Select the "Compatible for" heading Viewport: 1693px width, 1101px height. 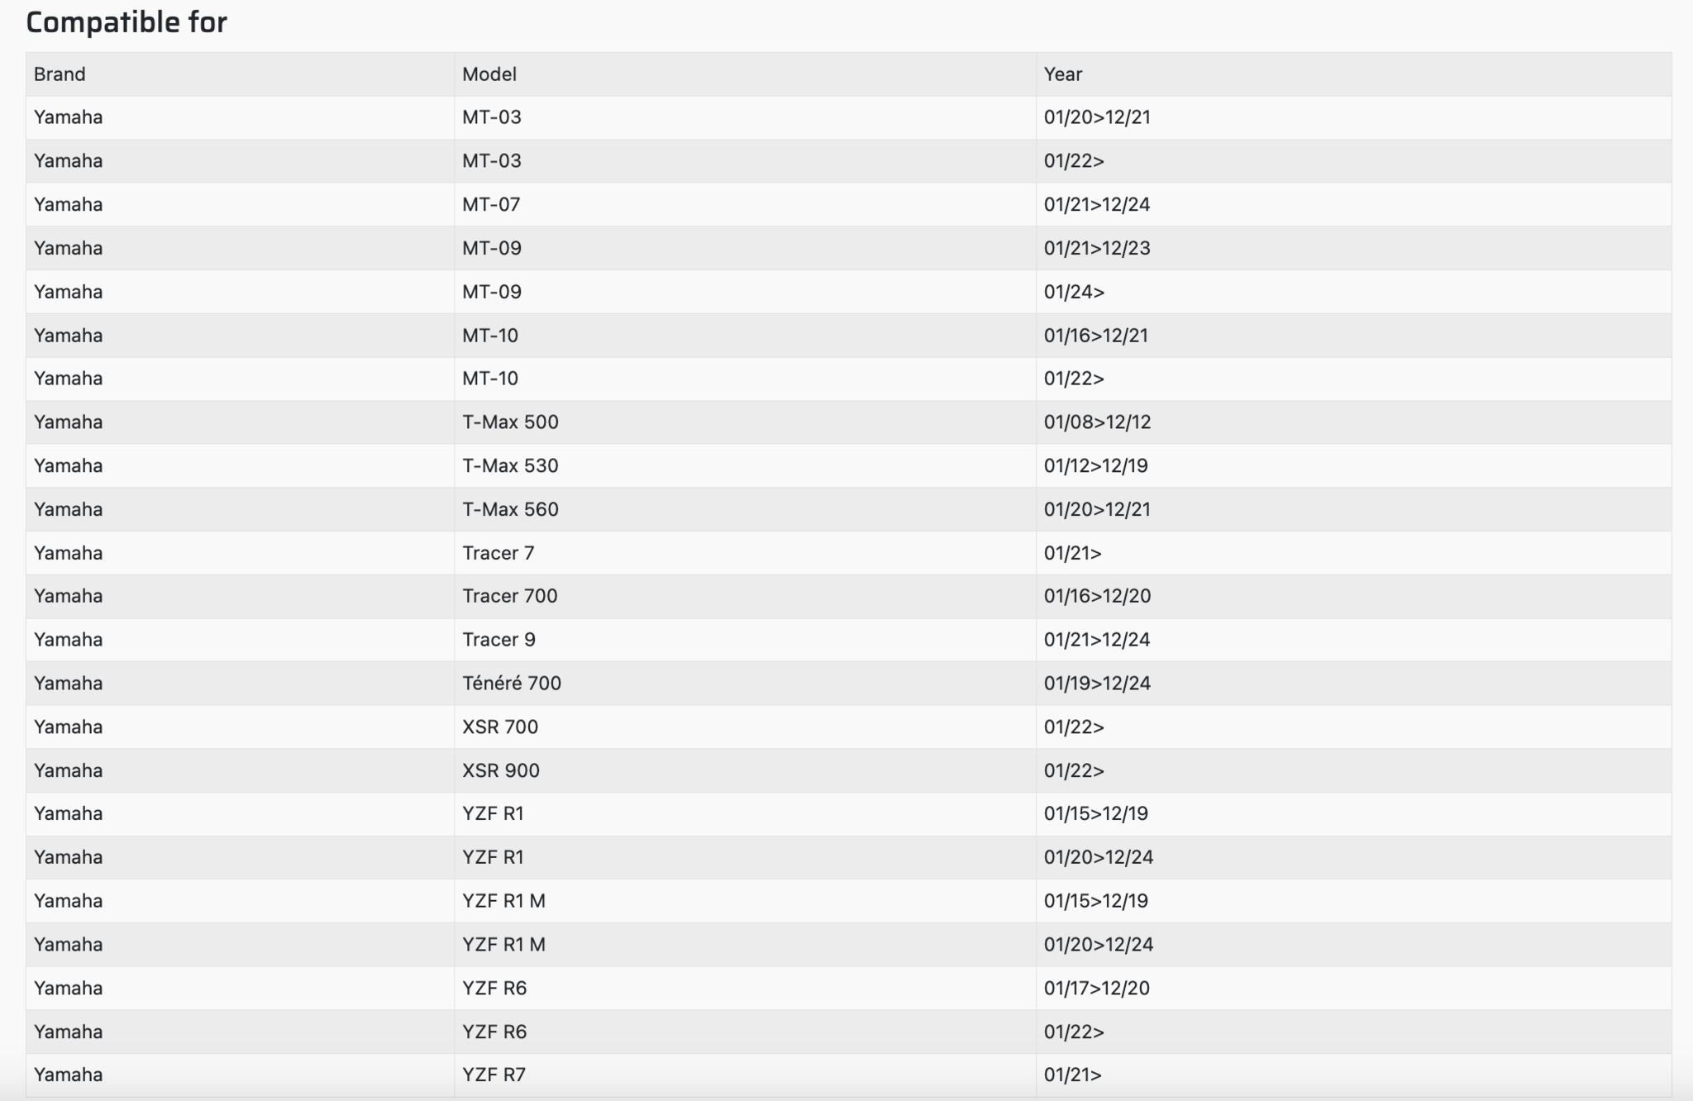pos(126,22)
